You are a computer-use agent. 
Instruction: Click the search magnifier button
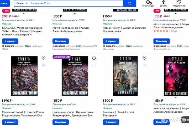[x=130, y=3]
